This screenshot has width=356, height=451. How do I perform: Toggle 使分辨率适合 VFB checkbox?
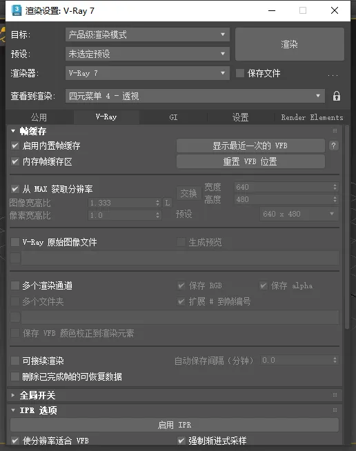[x=15, y=441]
